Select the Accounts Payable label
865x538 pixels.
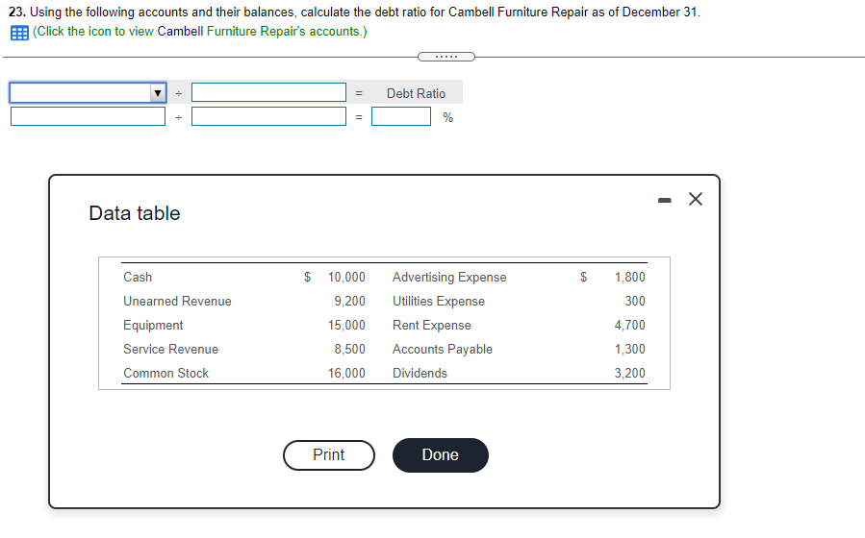point(443,349)
